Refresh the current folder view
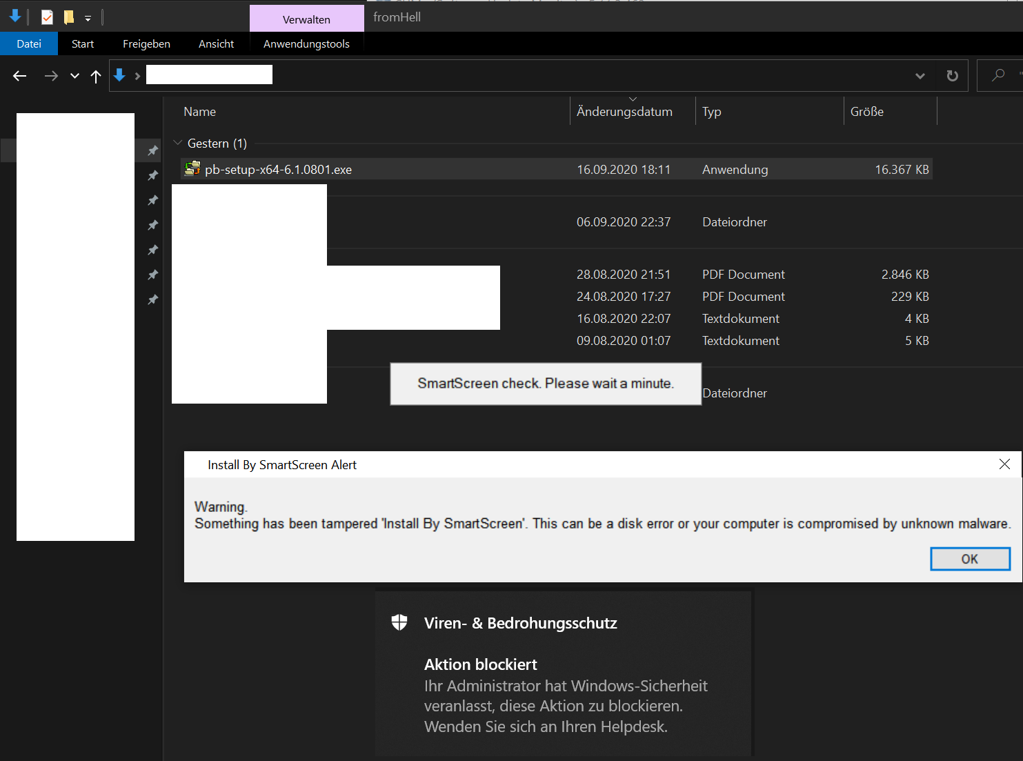Image resolution: width=1023 pixels, height=761 pixels. pyautogui.click(x=952, y=76)
